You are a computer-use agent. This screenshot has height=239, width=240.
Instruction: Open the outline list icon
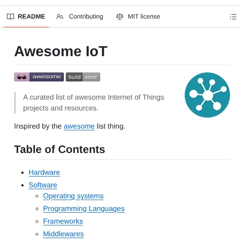click(x=233, y=17)
